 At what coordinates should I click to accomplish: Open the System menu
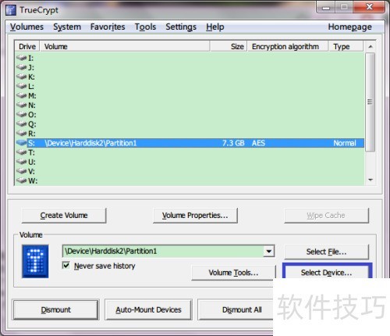pos(67,27)
